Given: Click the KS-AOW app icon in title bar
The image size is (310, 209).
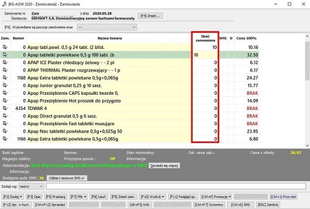Looking at the screenshot, I should [x=4, y=4].
